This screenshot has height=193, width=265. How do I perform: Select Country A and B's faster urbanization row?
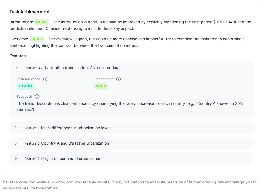(75, 143)
